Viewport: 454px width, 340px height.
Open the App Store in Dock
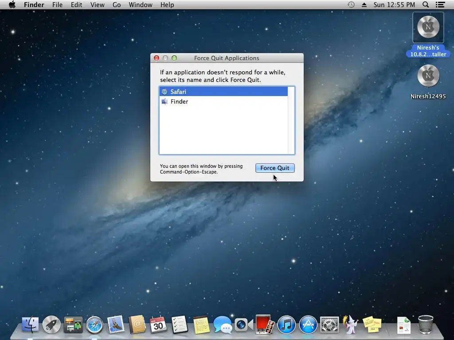pos(308,325)
